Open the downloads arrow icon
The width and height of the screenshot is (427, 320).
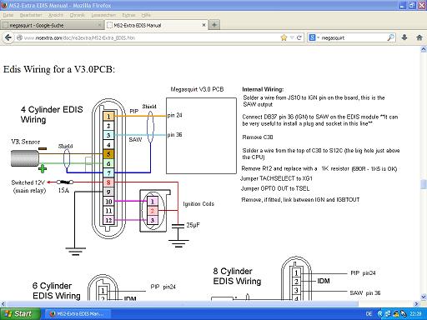pyautogui.click(x=404, y=37)
